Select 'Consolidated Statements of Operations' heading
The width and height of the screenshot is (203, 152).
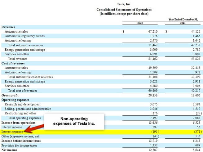click(124, 10)
